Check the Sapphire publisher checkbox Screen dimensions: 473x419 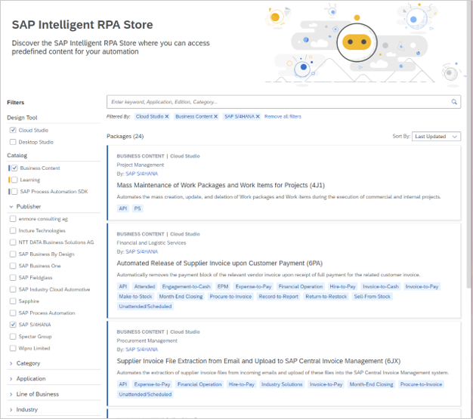pyautogui.click(x=13, y=301)
